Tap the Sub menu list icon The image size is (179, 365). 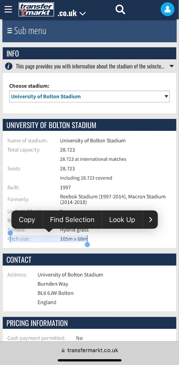pyautogui.click(x=10, y=31)
